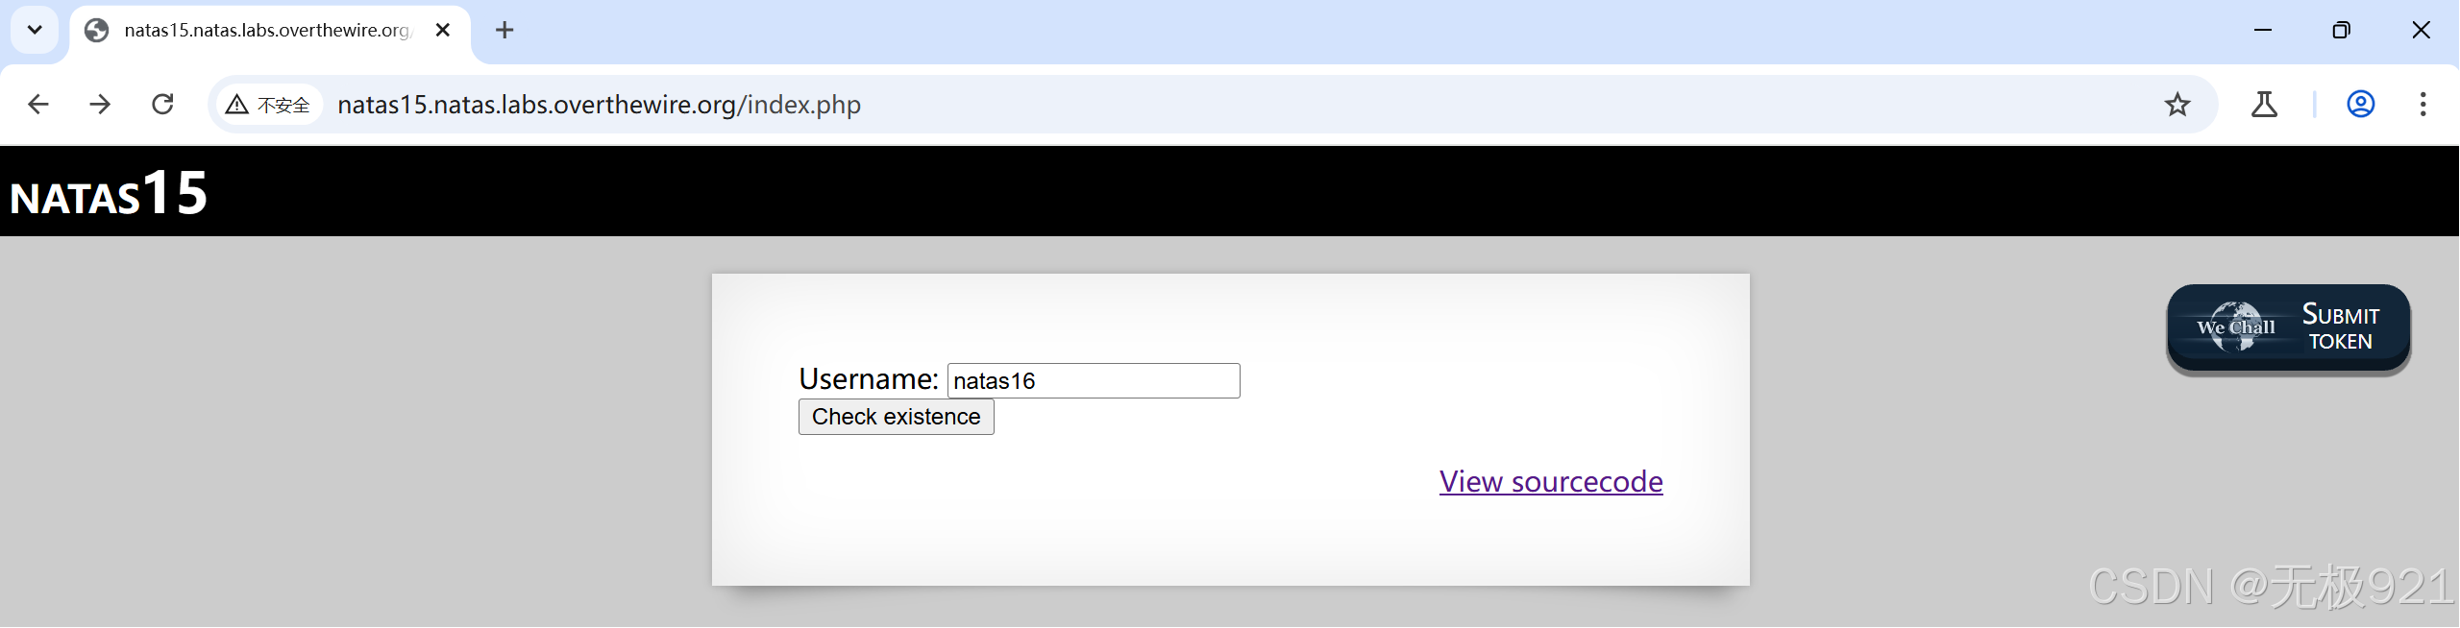Open the View sourcecode link
The image size is (2460, 628).
point(1551,481)
